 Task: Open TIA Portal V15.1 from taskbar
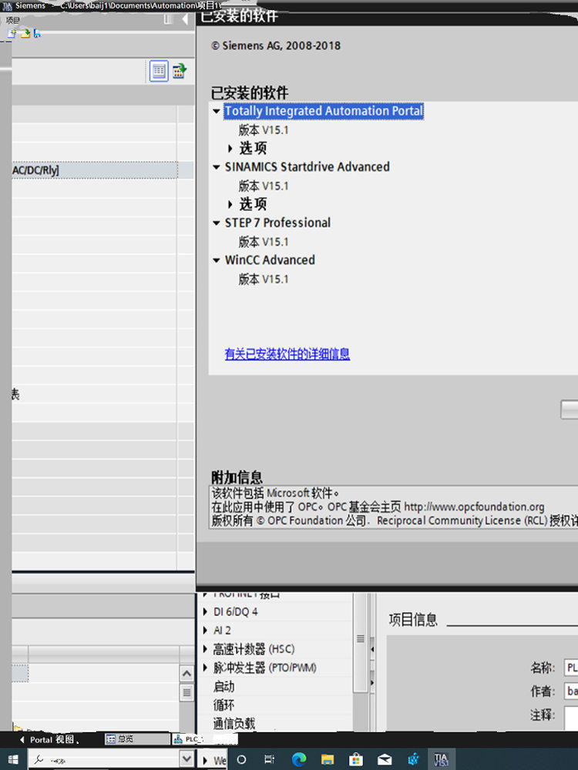point(440,758)
